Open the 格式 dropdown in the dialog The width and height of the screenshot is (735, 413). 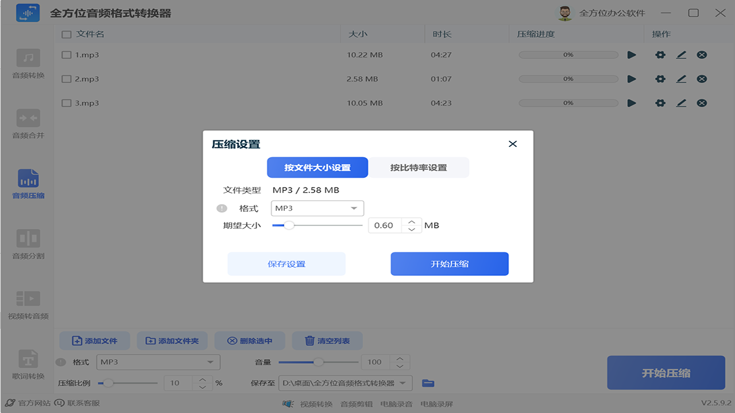(x=317, y=208)
